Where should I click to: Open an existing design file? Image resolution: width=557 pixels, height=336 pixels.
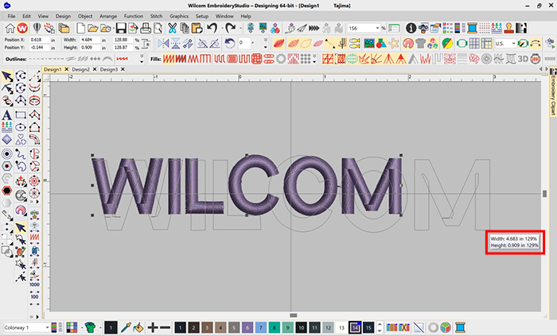coord(93,28)
